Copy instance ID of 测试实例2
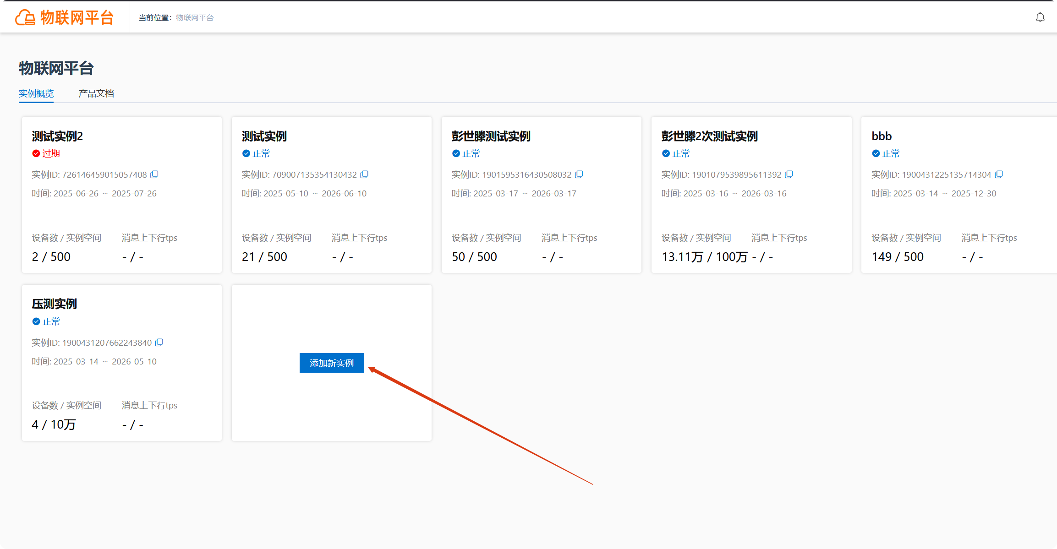The height and width of the screenshot is (549, 1057). 154,174
